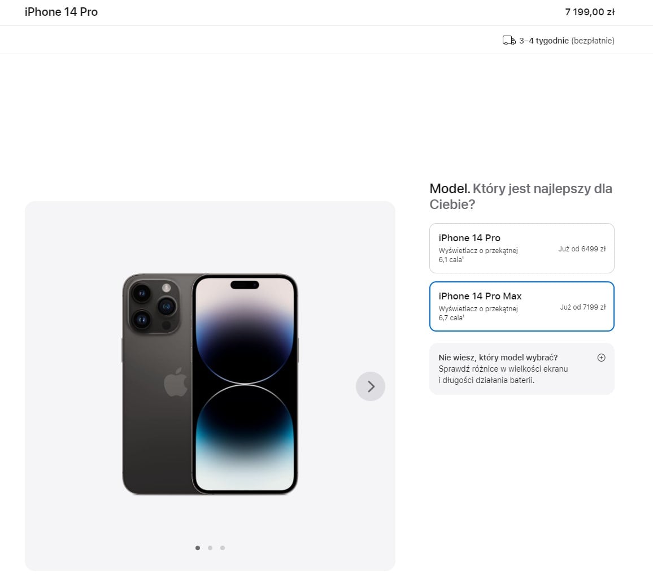653x579 pixels.
Task: Click the iPhone product image
Action: [x=210, y=384]
